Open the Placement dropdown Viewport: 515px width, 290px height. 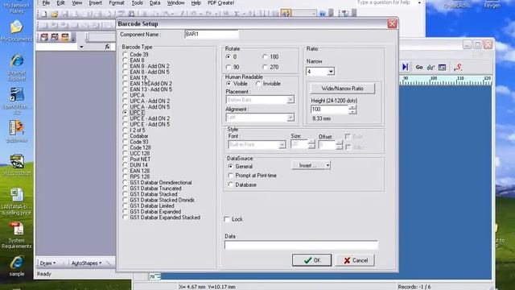point(290,100)
